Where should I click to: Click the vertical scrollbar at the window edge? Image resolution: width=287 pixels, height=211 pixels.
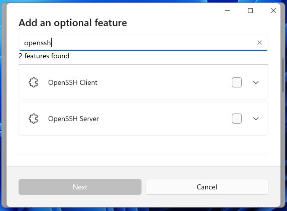pyautogui.click(x=283, y=75)
